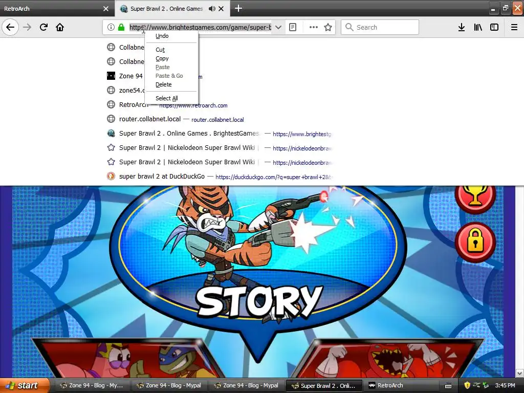Click the network connection tray icon
The image size is (524, 393).
click(476, 385)
